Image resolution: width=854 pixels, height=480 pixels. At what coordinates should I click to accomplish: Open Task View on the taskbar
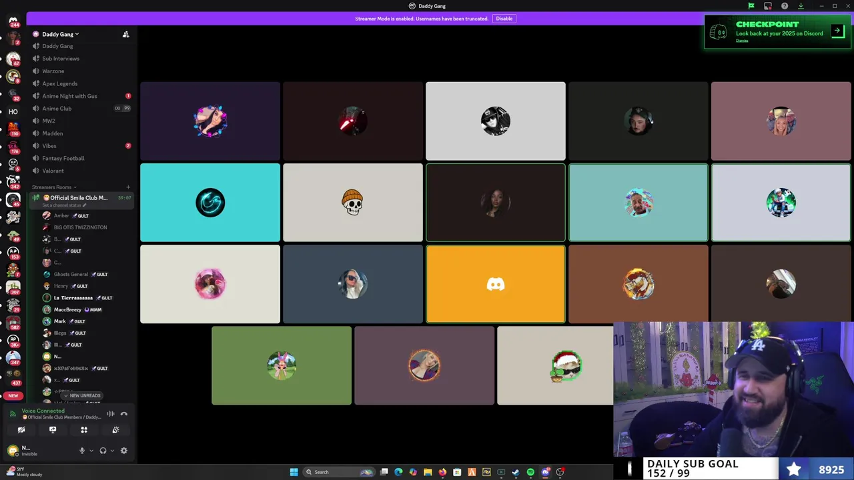click(384, 472)
